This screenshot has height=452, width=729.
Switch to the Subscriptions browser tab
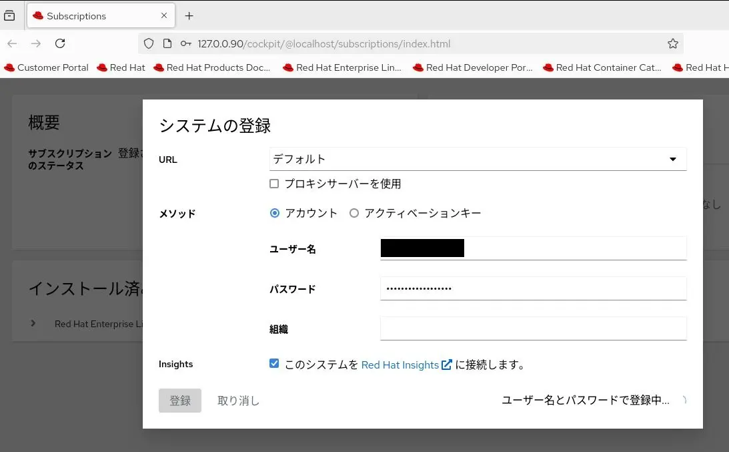coord(93,15)
